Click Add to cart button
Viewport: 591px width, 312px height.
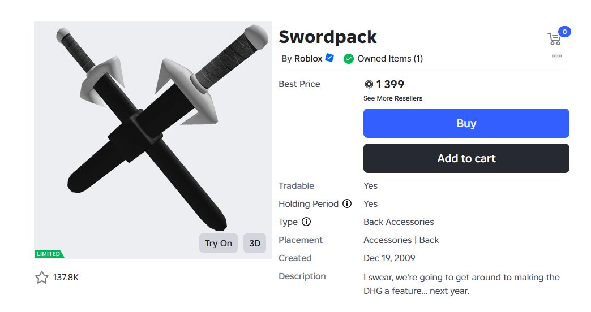[466, 158]
